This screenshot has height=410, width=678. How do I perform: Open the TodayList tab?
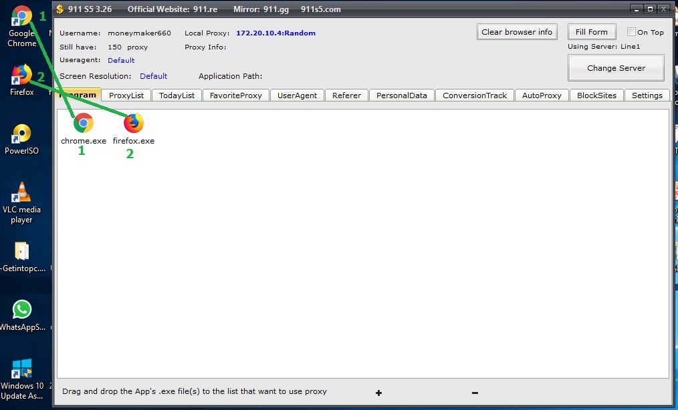click(x=177, y=95)
